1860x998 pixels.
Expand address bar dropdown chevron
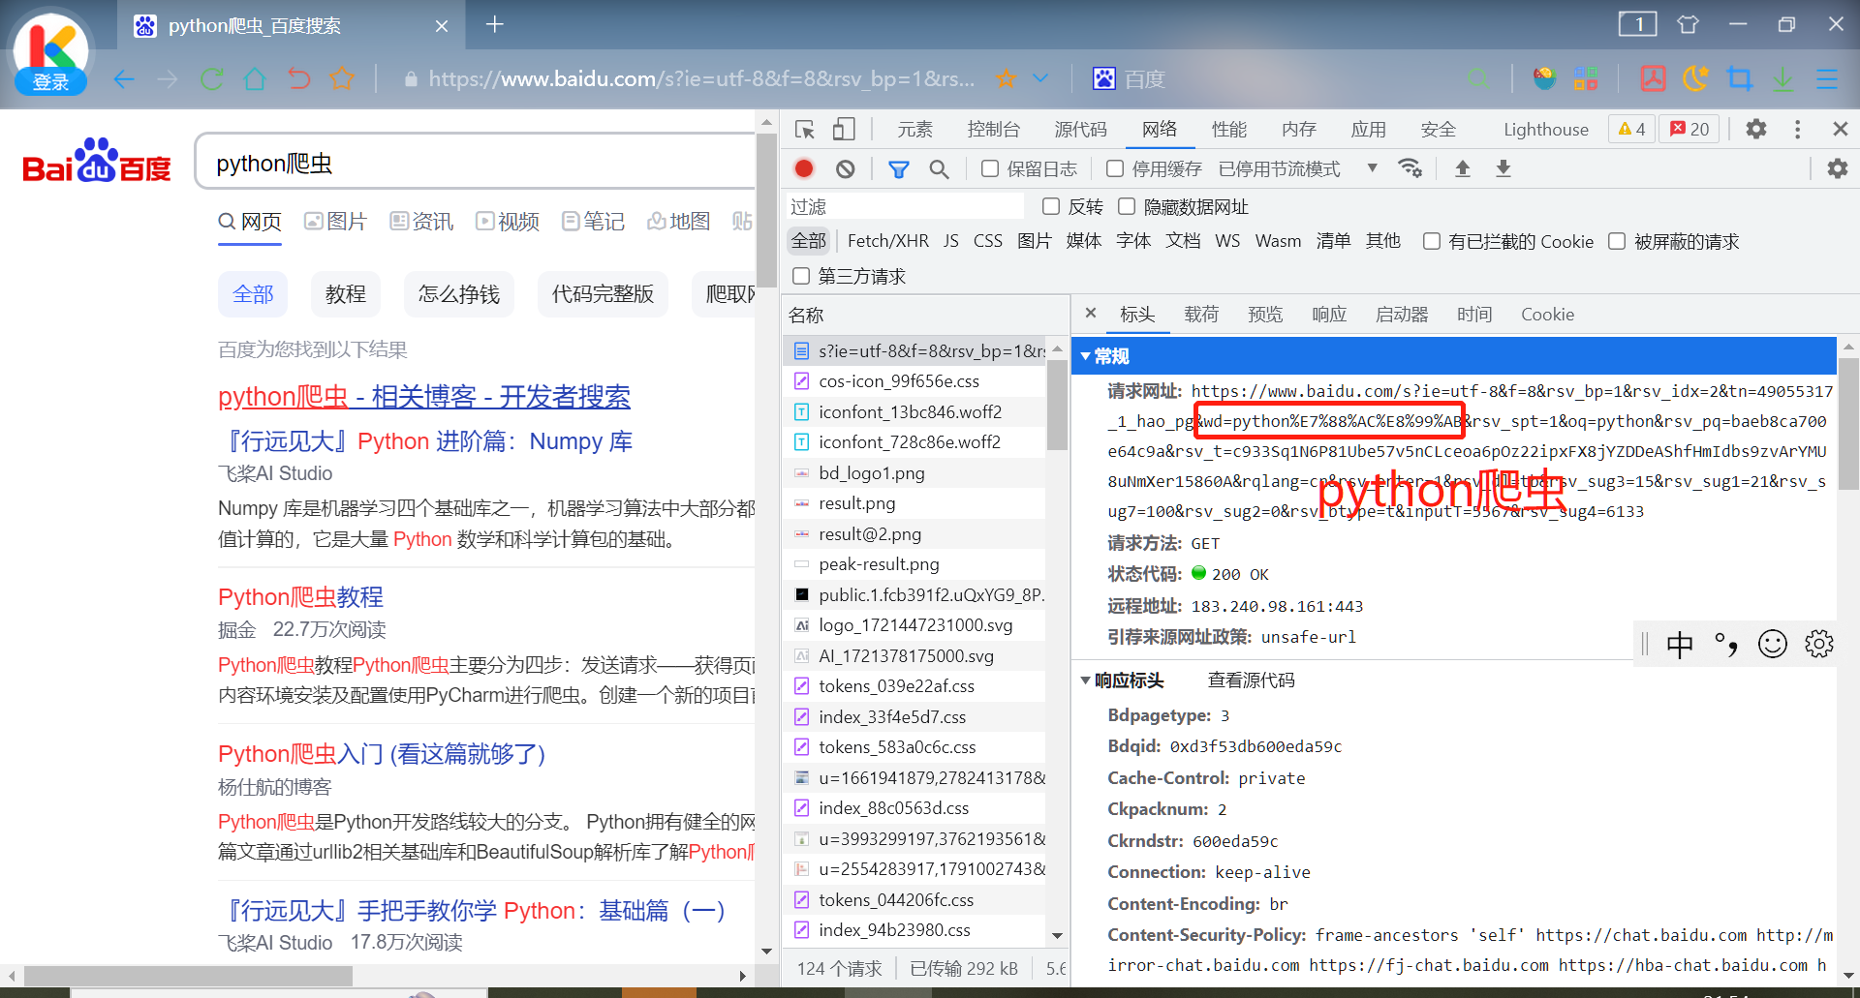coord(1040,78)
